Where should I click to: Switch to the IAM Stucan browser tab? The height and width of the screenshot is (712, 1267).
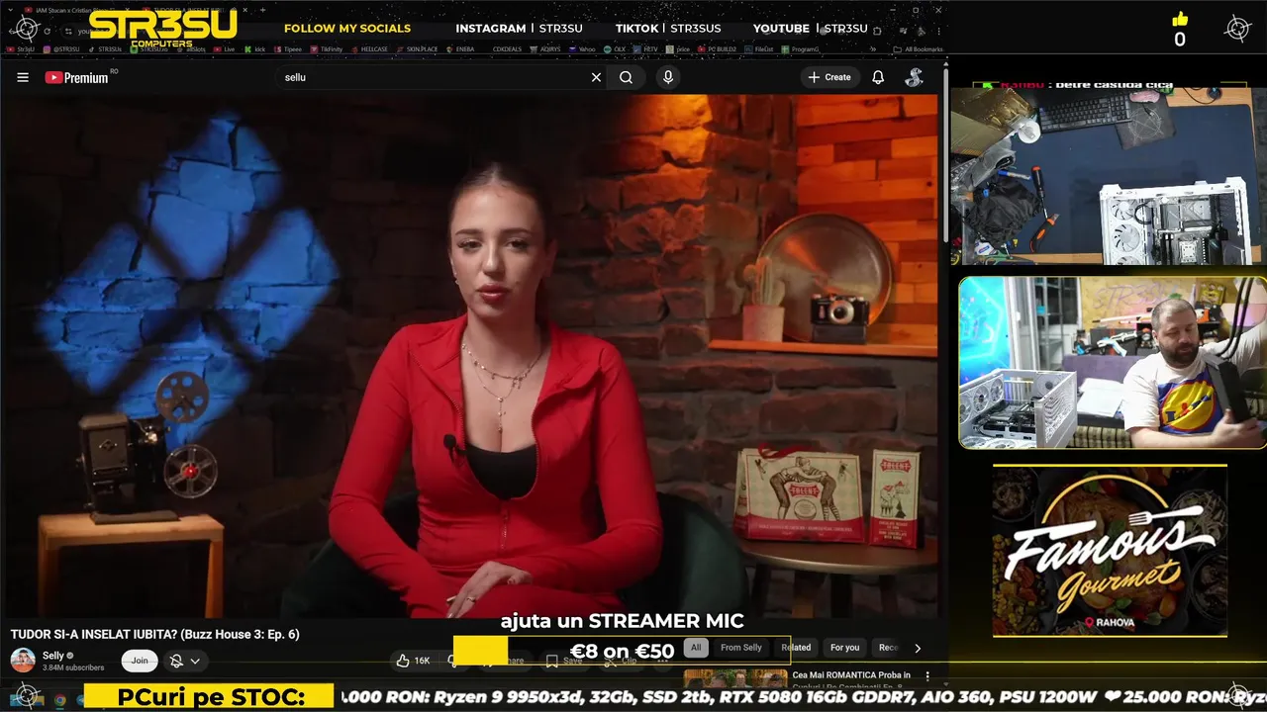tap(79, 10)
